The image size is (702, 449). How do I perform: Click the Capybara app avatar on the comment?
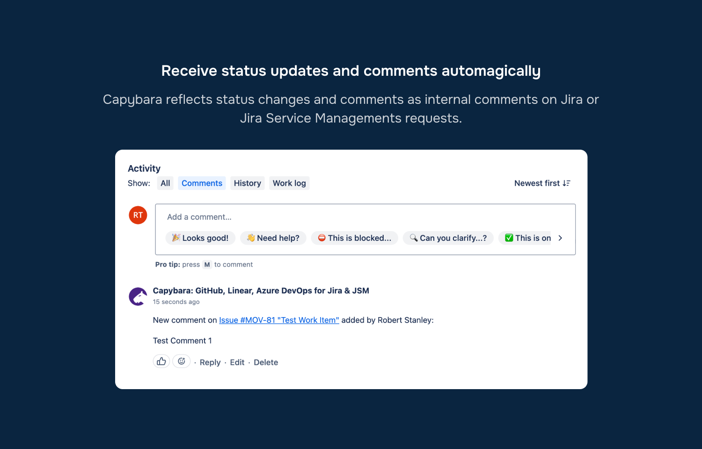pos(138,296)
